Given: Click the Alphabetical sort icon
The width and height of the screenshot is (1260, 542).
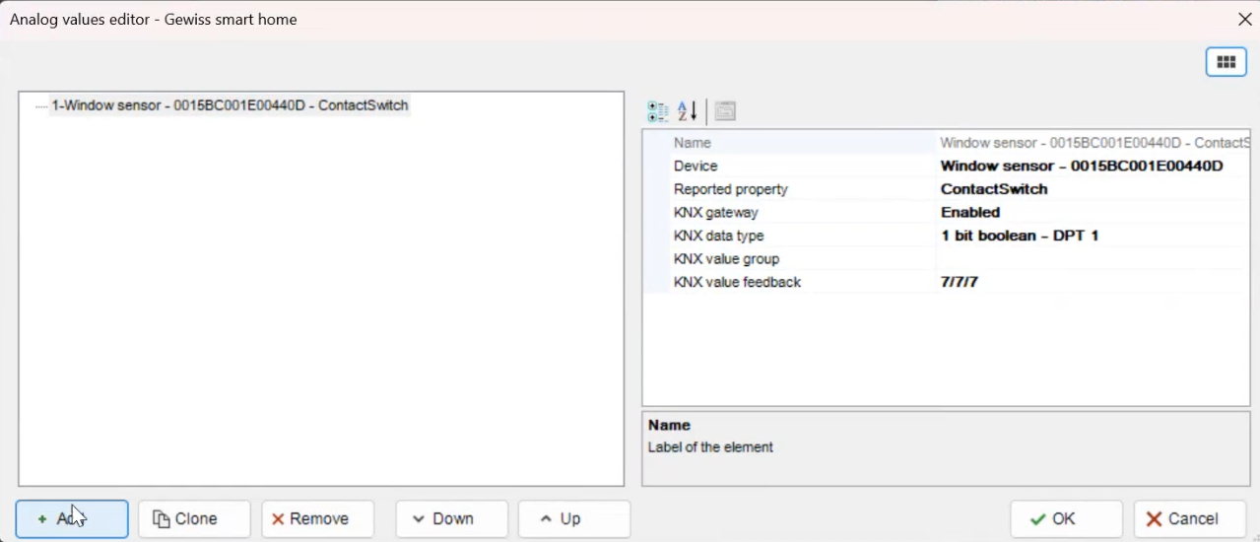Looking at the screenshot, I should click(688, 111).
